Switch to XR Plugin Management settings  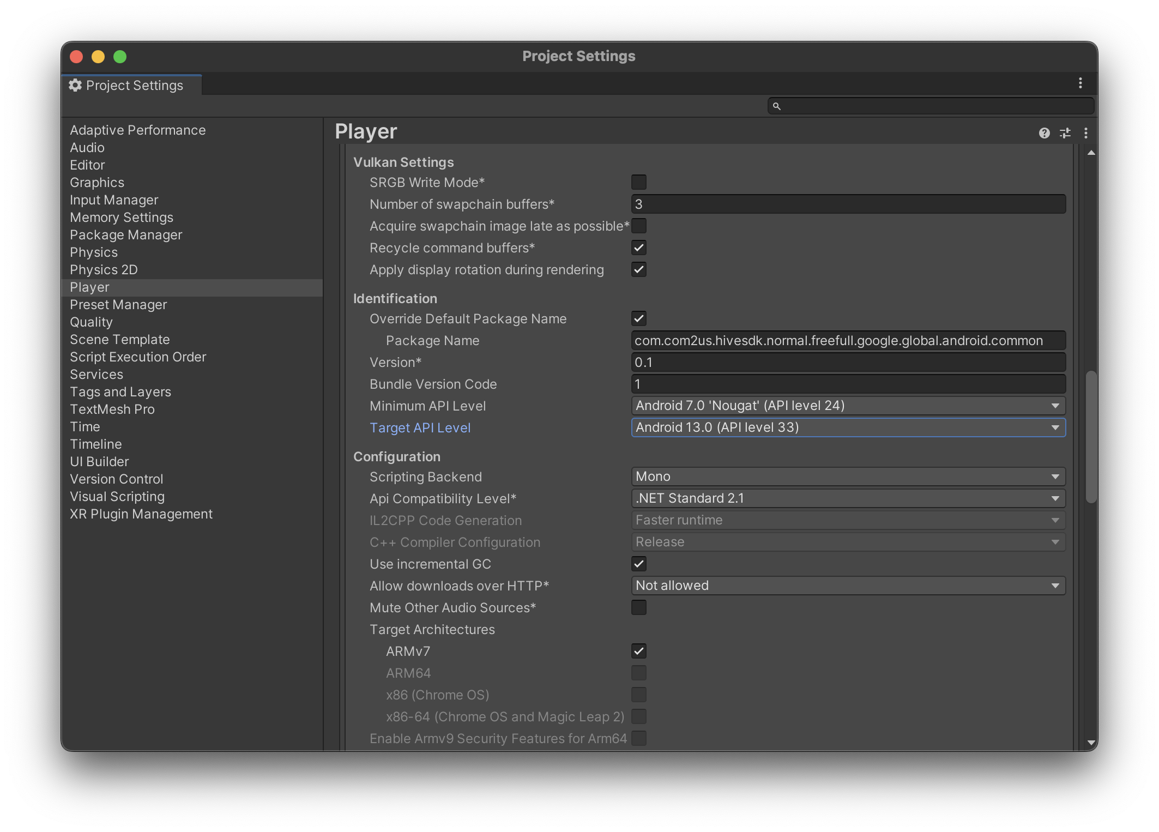click(x=141, y=514)
